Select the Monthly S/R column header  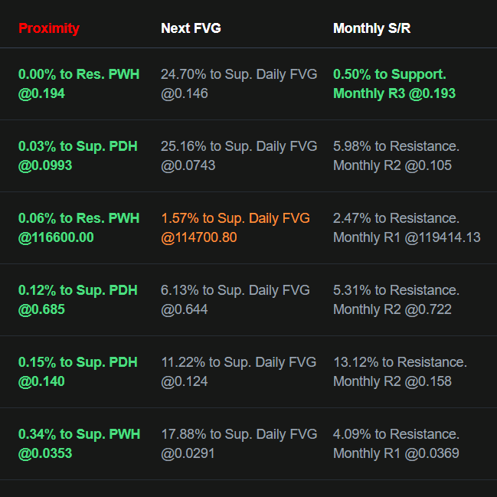point(371,28)
